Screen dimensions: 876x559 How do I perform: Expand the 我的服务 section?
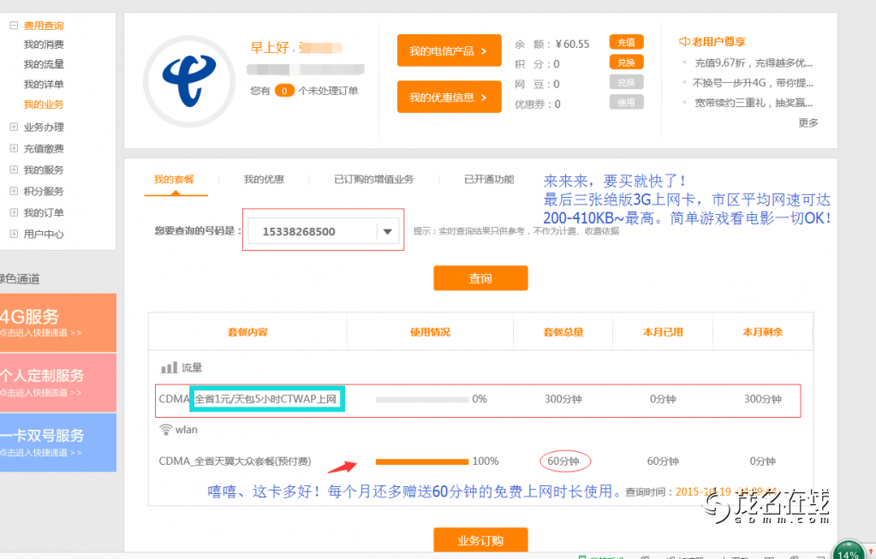coord(14,169)
